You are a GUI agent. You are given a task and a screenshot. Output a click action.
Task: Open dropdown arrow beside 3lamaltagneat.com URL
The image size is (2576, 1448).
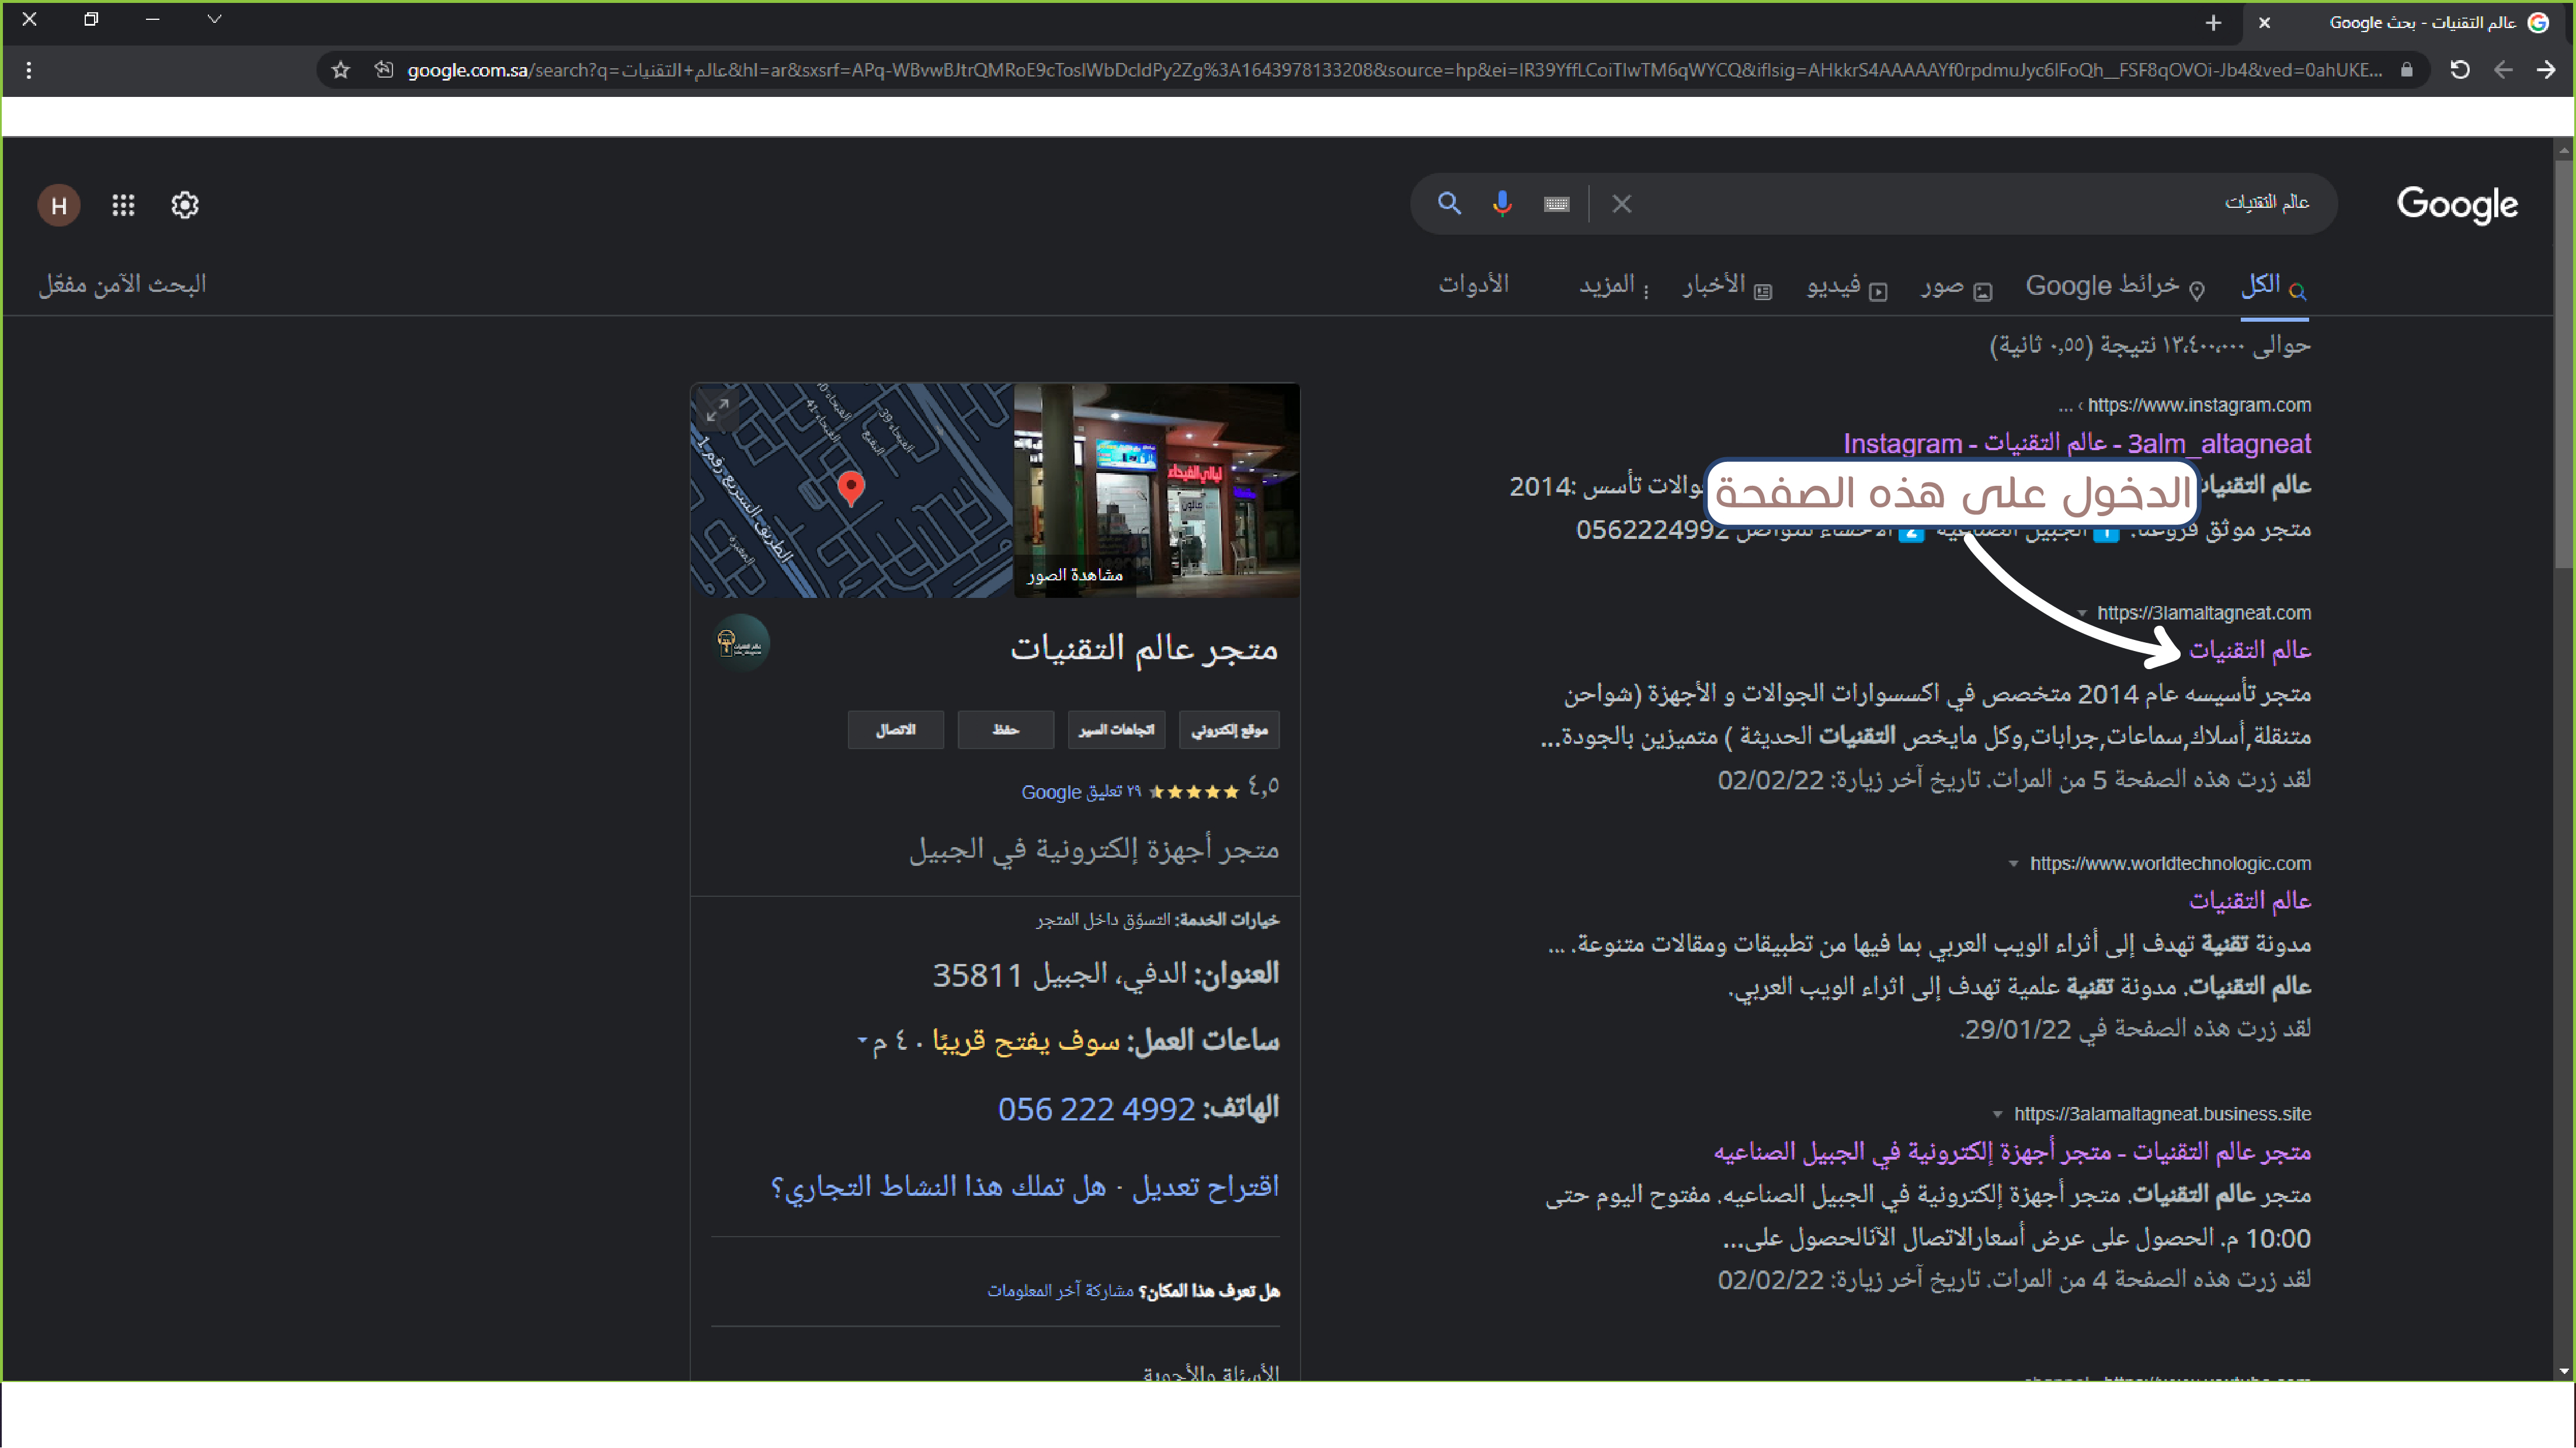tap(2082, 613)
